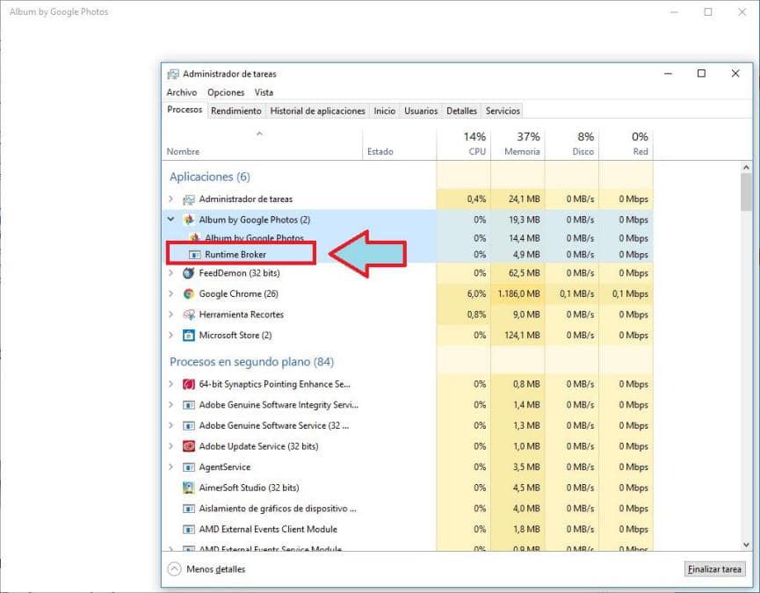Sort processes by Memoria column header

click(522, 151)
